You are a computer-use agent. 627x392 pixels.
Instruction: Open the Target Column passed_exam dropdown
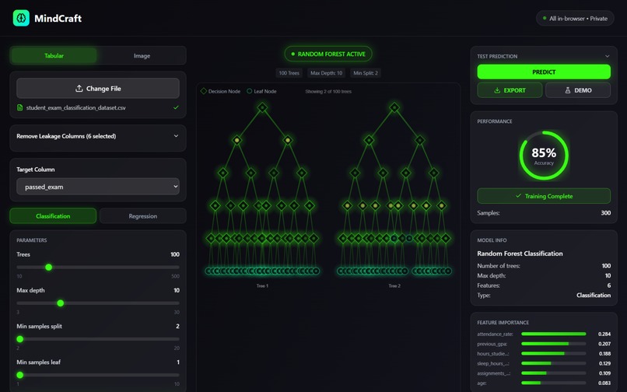[x=98, y=187]
